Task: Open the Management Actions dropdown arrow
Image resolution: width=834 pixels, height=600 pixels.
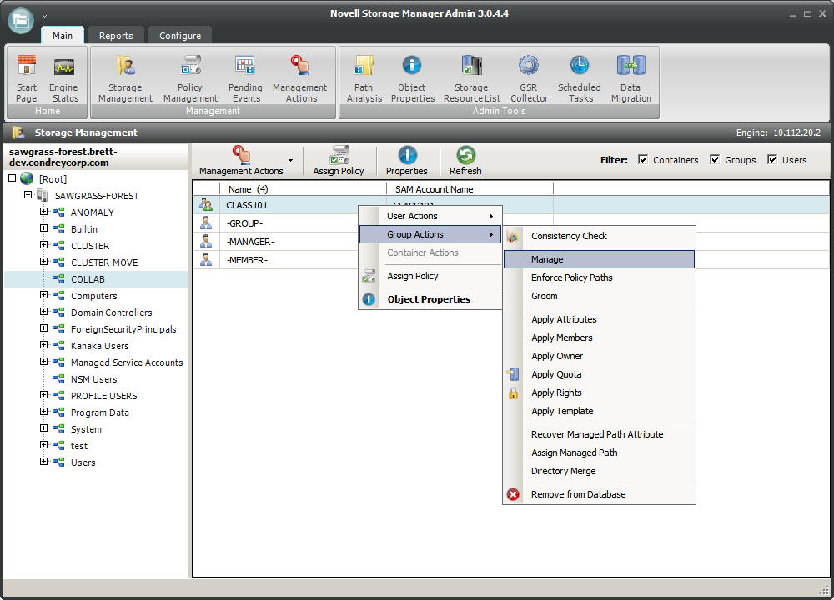Action: click(290, 160)
